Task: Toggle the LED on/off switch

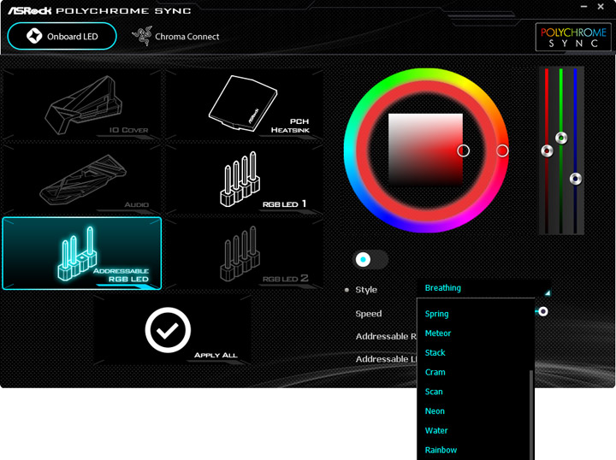Action: (x=370, y=259)
